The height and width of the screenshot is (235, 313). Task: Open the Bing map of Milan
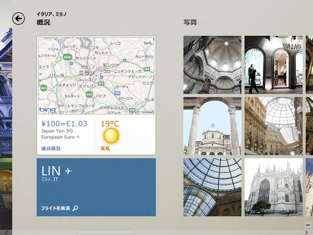point(96,76)
